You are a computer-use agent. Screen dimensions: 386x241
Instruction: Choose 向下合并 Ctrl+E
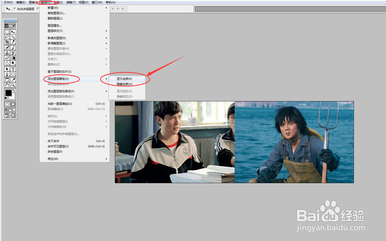[75, 141]
